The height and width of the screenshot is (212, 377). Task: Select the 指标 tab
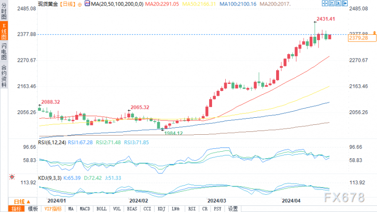pos(16,209)
